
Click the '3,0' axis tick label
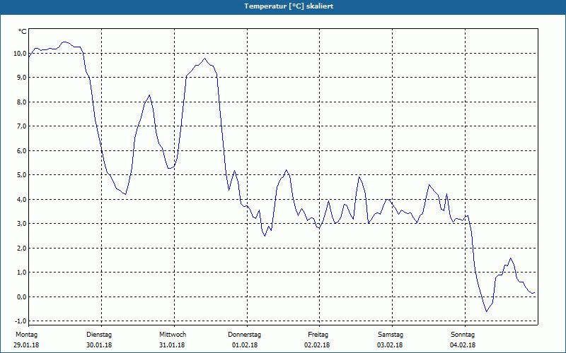pyautogui.click(x=21, y=223)
